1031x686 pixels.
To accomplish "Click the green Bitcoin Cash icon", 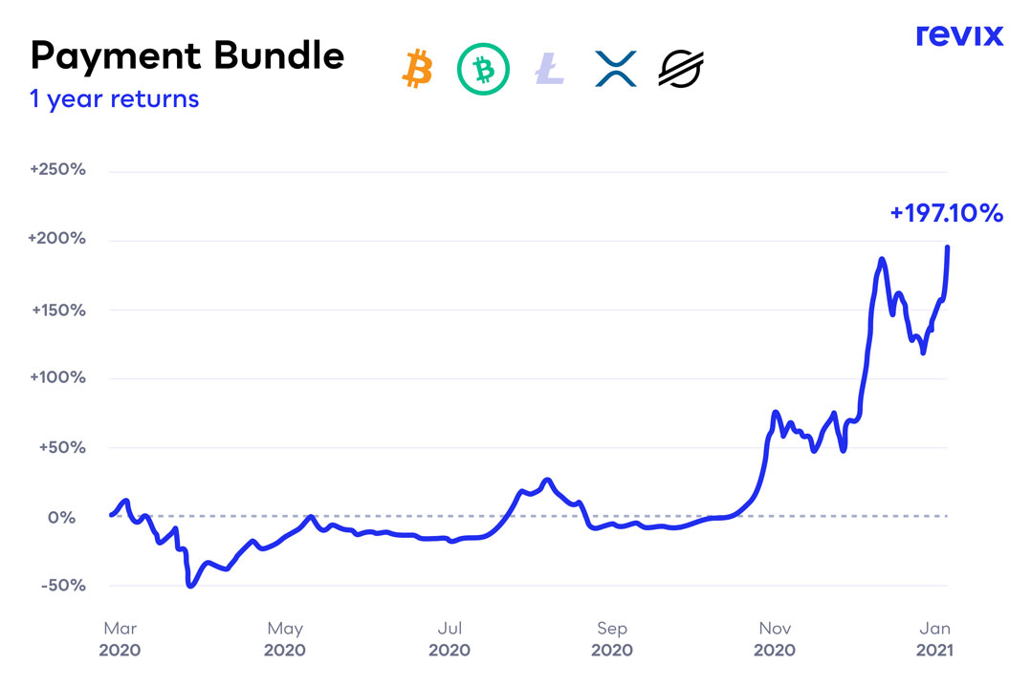I will [483, 69].
